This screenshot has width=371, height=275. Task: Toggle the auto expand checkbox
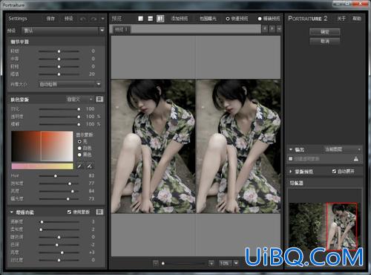point(334,171)
